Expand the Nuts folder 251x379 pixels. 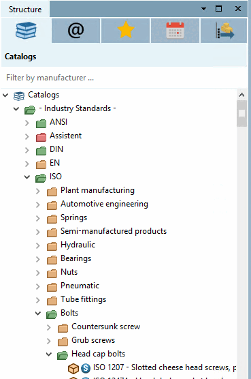[38, 273]
